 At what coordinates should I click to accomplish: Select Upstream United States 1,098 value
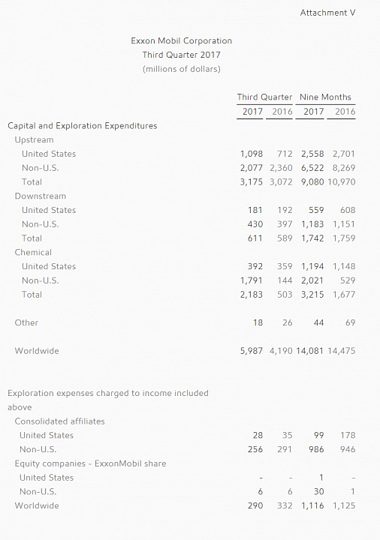(252, 154)
